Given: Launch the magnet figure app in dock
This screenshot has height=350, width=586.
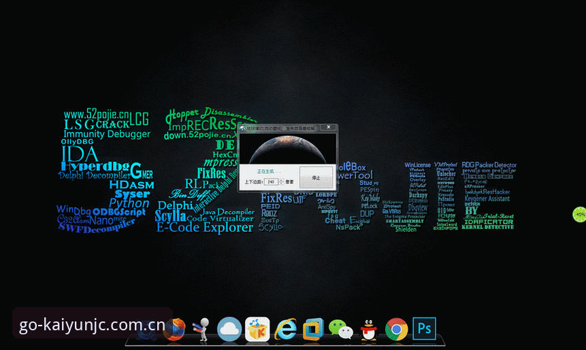Looking at the screenshot, I should click(x=202, y=329).
